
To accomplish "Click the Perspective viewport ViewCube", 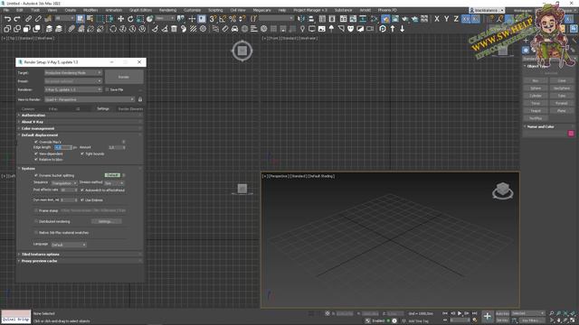I will click(x=503, y=190).
